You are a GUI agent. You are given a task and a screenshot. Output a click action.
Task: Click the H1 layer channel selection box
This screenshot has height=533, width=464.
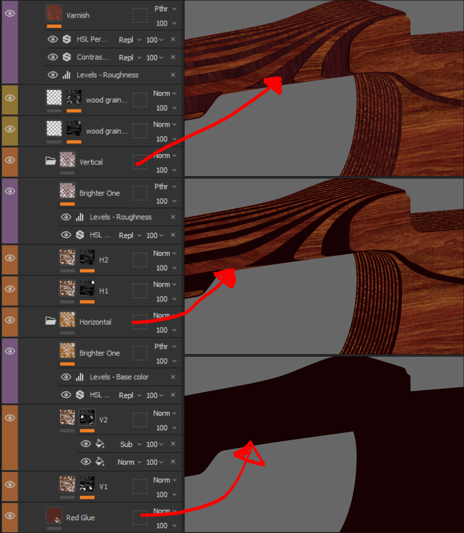(140, 291)
